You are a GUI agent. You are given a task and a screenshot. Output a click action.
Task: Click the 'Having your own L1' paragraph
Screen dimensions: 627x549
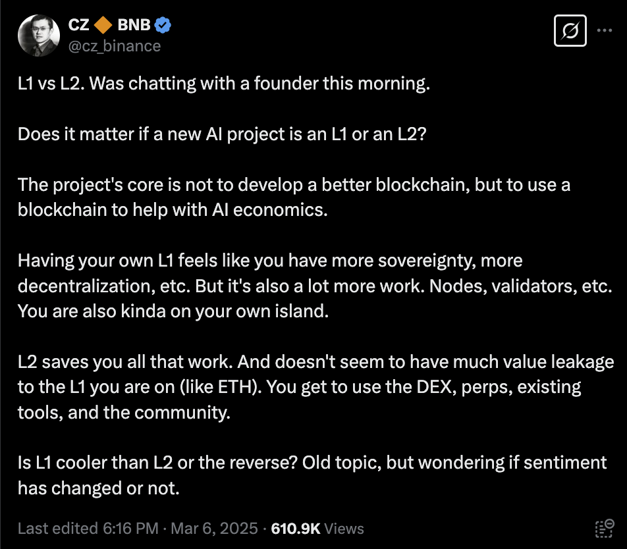(315, 286)
